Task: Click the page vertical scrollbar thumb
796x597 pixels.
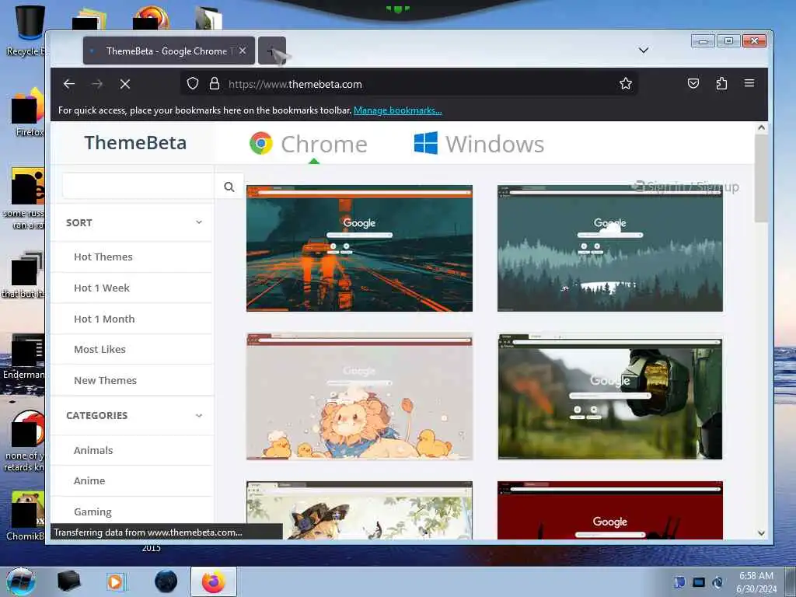Action: click(x=761, y=178)
